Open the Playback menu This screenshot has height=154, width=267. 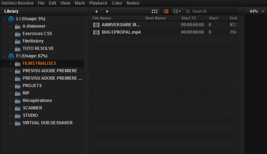98,3
